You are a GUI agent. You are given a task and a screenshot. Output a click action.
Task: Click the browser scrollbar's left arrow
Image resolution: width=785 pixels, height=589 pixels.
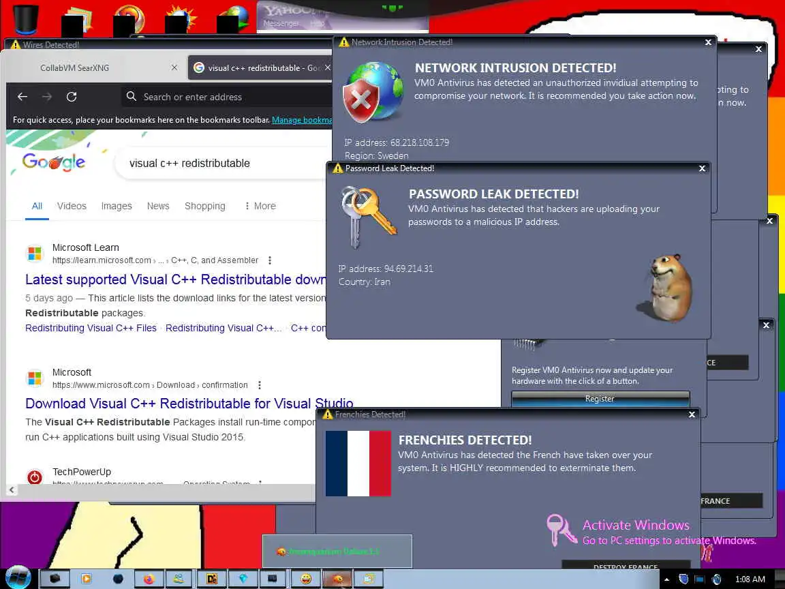tap(12, 490)
